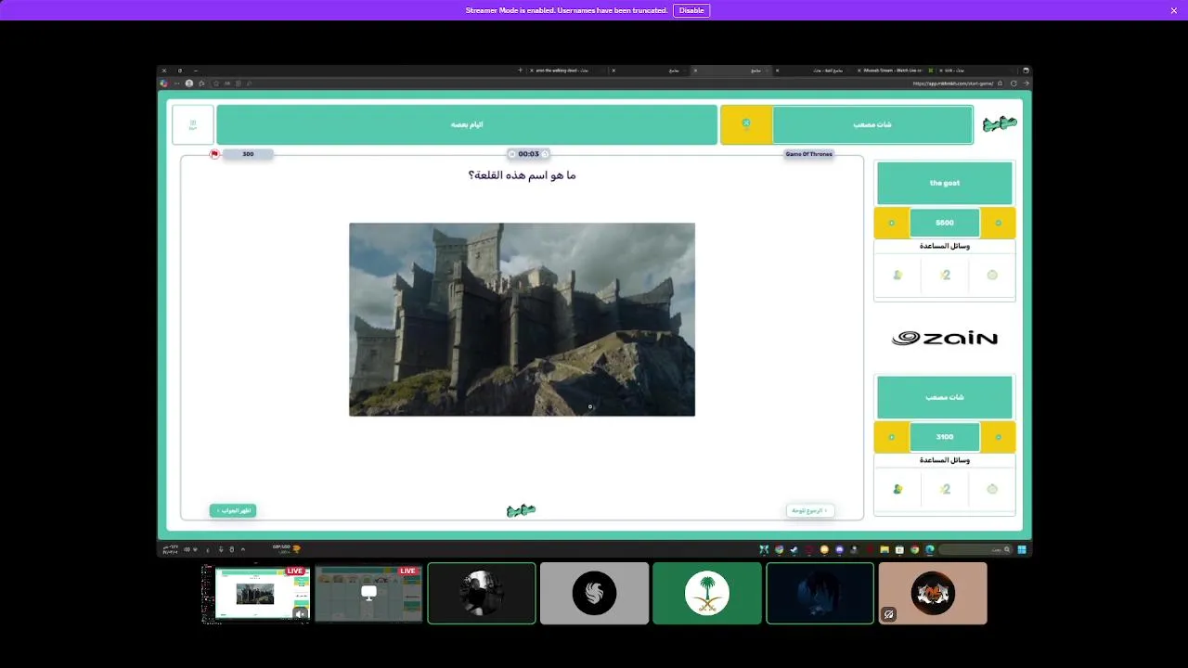
Task: Open Microsoft Edge from taskbar
Action: click(929, 549)
